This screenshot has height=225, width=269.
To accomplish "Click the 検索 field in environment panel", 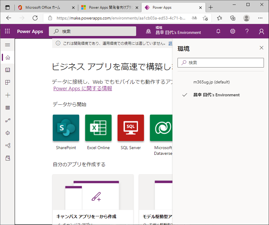I will [221, 63].
